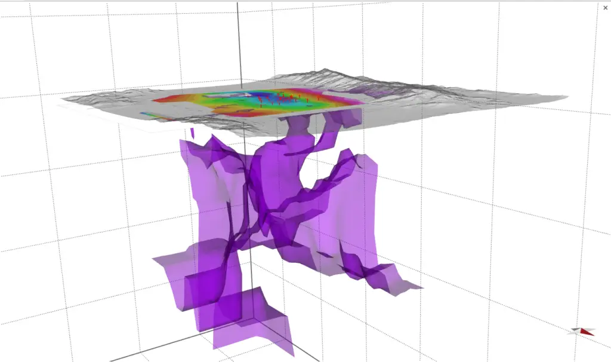Close the 3D viewer with the X button

[605, 8]
